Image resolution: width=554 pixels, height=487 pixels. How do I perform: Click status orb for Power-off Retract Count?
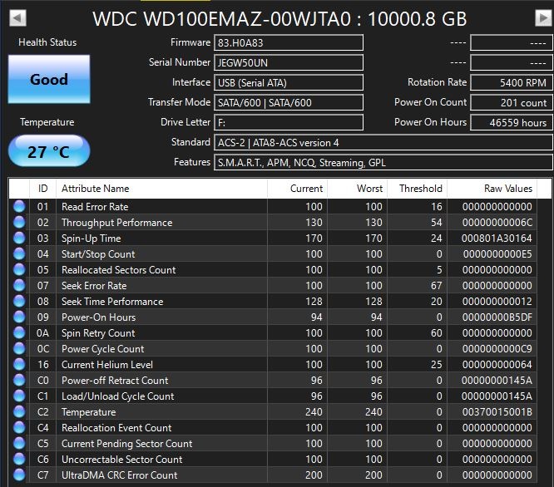19,380
